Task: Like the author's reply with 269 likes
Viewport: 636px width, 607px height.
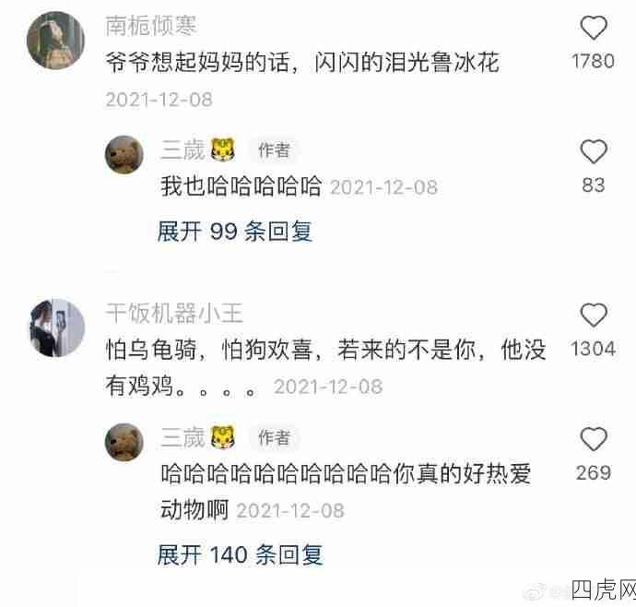Action: 594,439
